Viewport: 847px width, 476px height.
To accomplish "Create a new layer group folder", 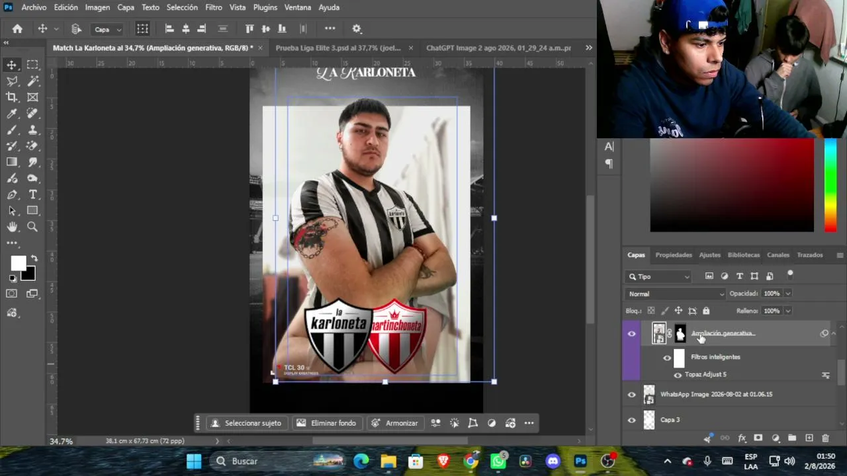I will pos(792,438).
